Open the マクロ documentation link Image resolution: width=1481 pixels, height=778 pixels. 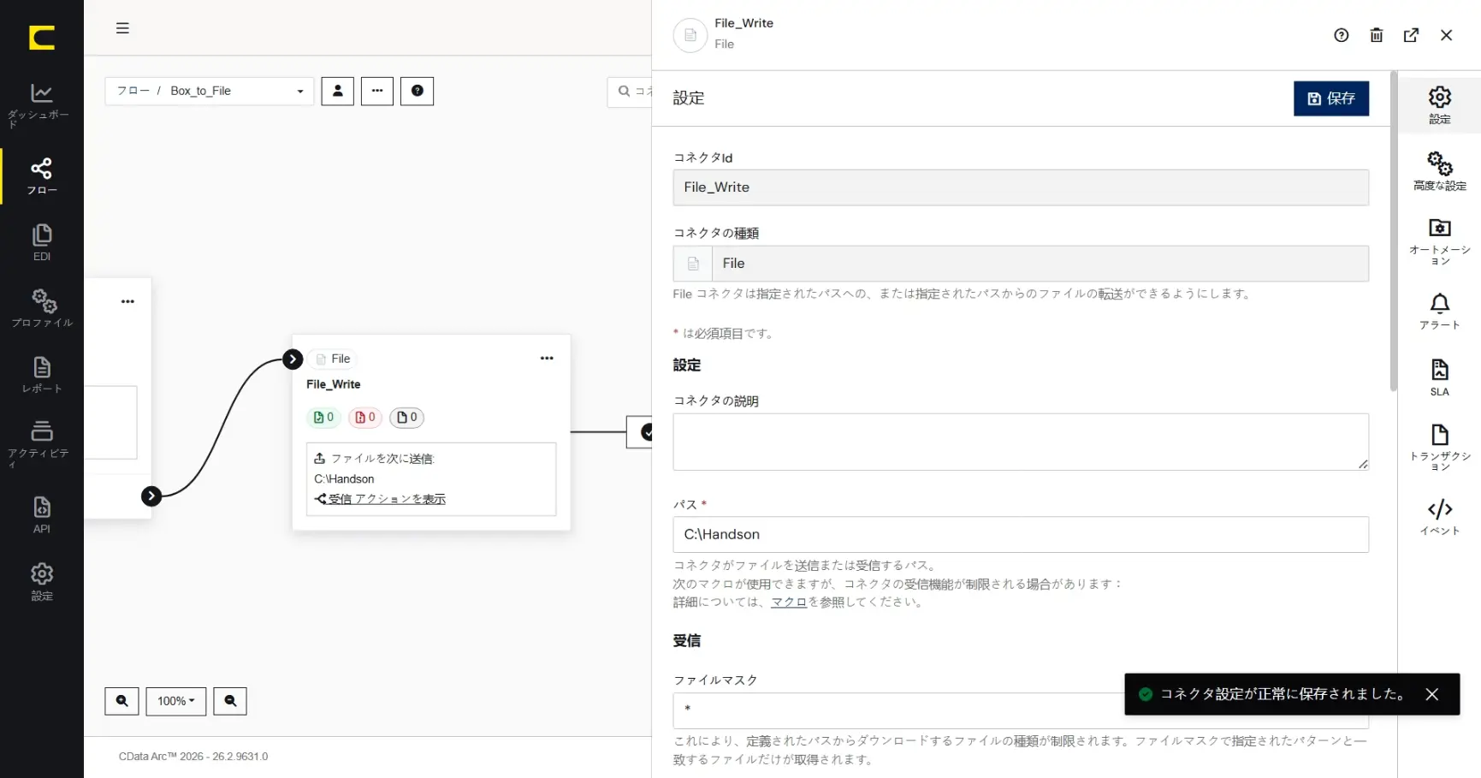[789, 602]
